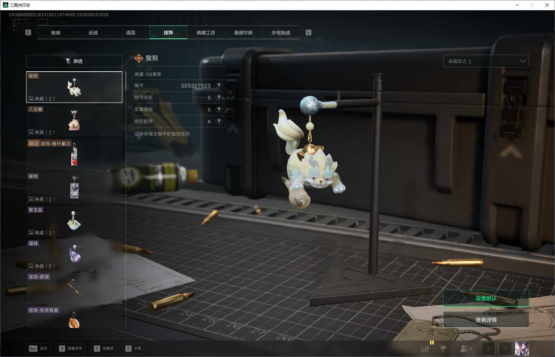Click the Esc 返回 button
555x357 pixels.
coord(38,348)
